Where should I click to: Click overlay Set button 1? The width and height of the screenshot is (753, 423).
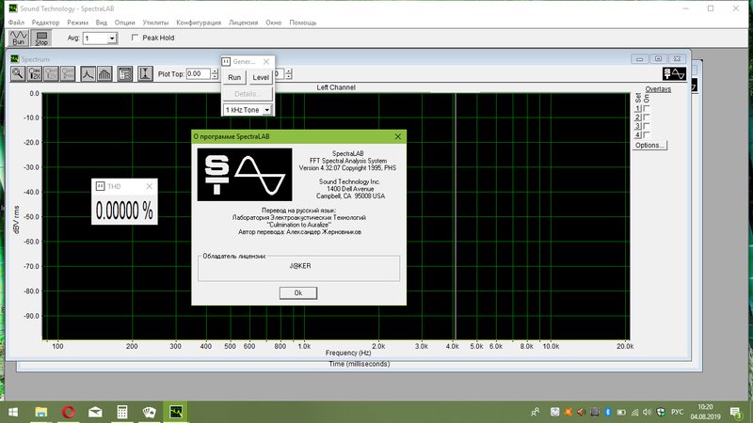(x=638, y=109)
